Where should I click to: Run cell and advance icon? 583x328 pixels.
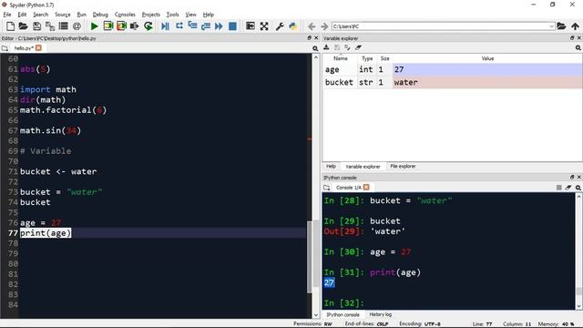tap(121, 26)
